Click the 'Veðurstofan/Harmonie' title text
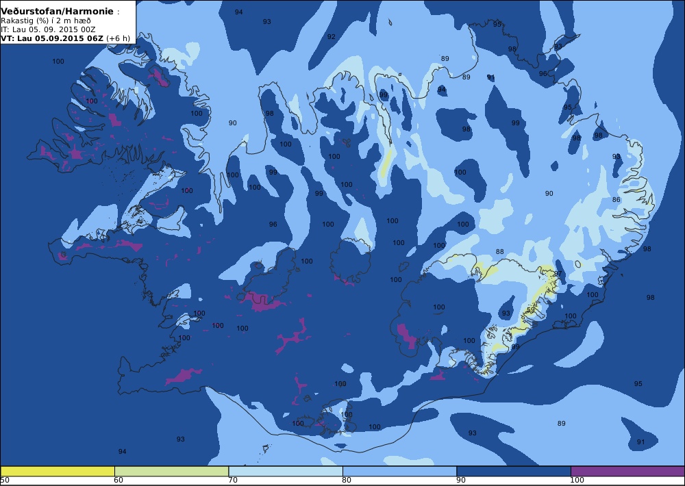 tap(58, 12)
